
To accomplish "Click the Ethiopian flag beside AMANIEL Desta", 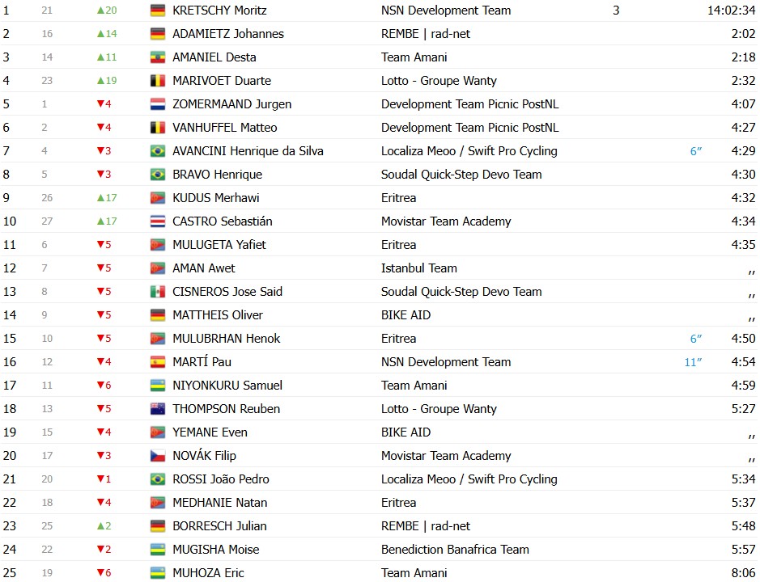I will [158, 57].
